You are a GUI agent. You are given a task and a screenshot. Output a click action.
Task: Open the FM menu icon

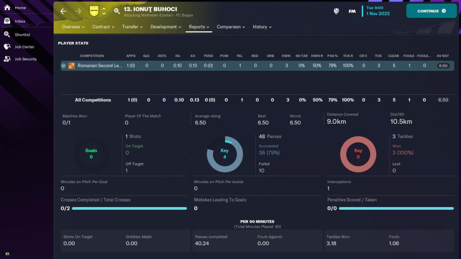tap(352, 11)
